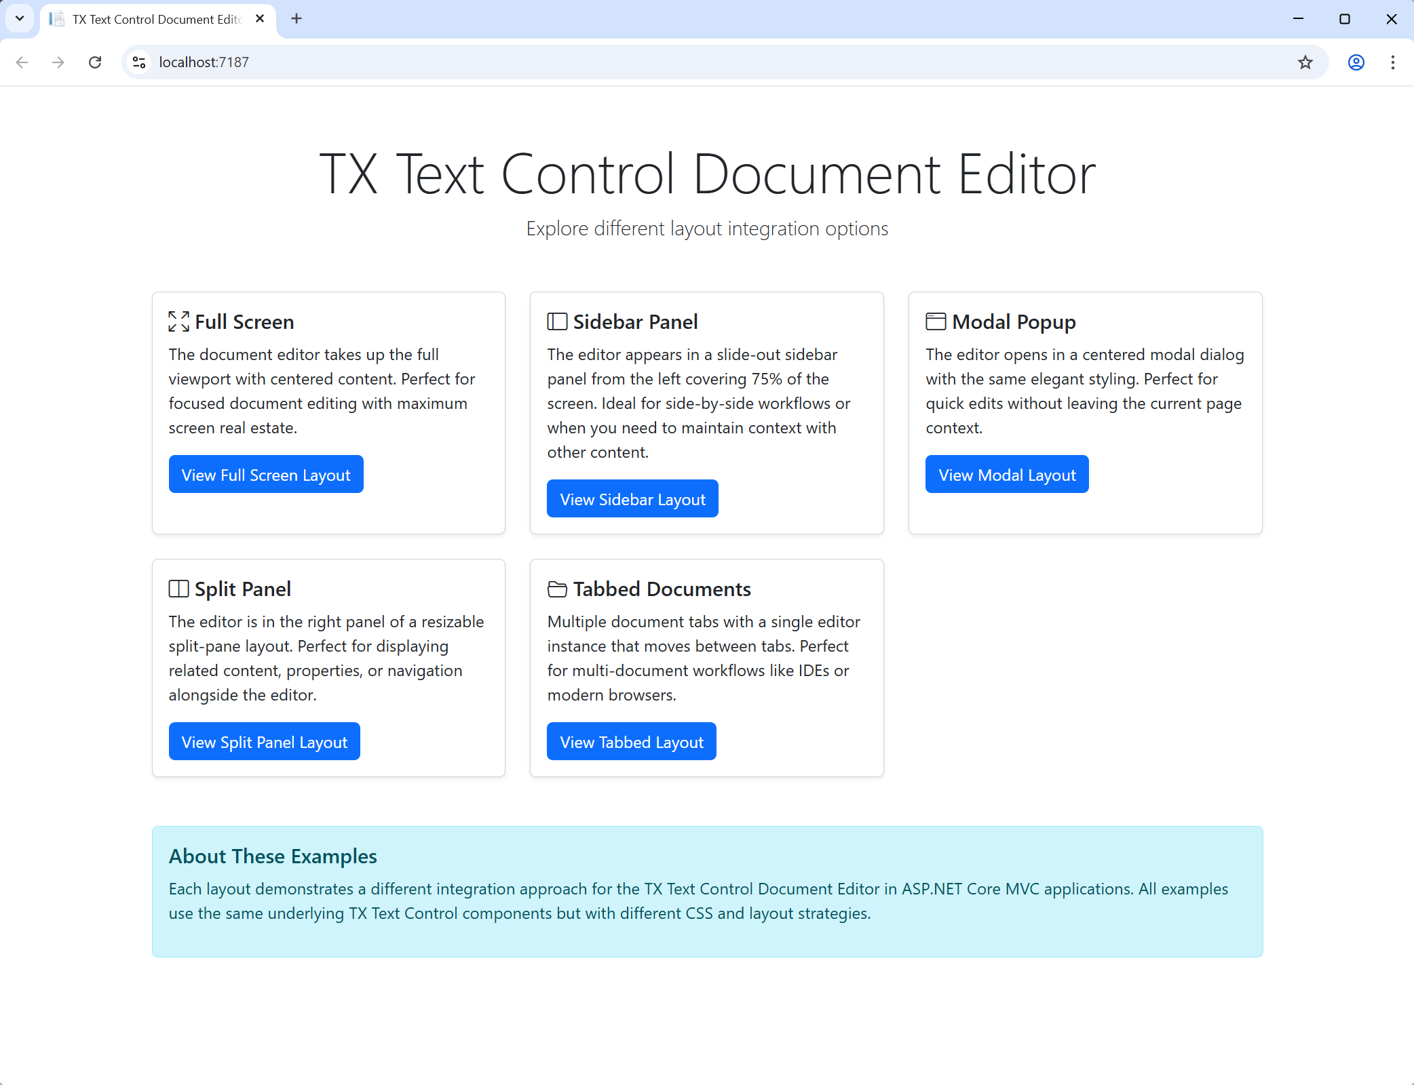Open a new browser tab with the plus button
This screenshot has width=1414, height=1085.
pos(296,18)
